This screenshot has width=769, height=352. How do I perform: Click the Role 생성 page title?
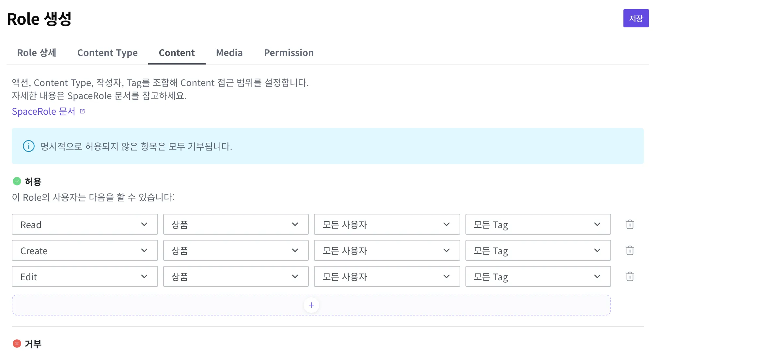coord(39,19)
